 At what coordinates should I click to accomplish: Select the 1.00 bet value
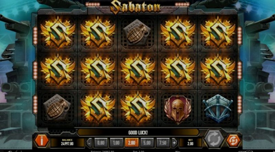[x=116, y=143]
